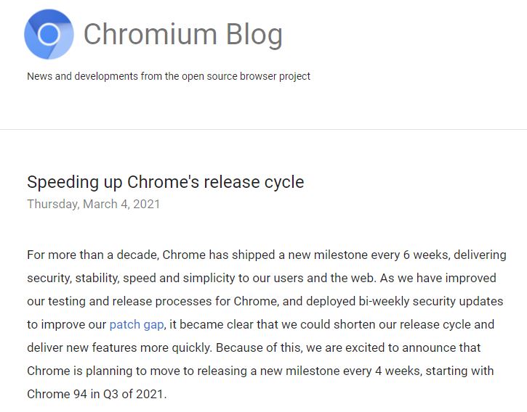This screenshot has width=527, height=412.
Task: Click "deliver new features more quickly" text
Action: (116, 347)
